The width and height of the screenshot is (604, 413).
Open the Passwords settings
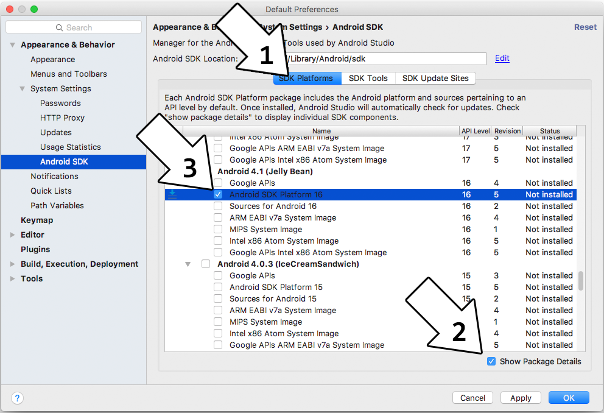tap(60, 104)
